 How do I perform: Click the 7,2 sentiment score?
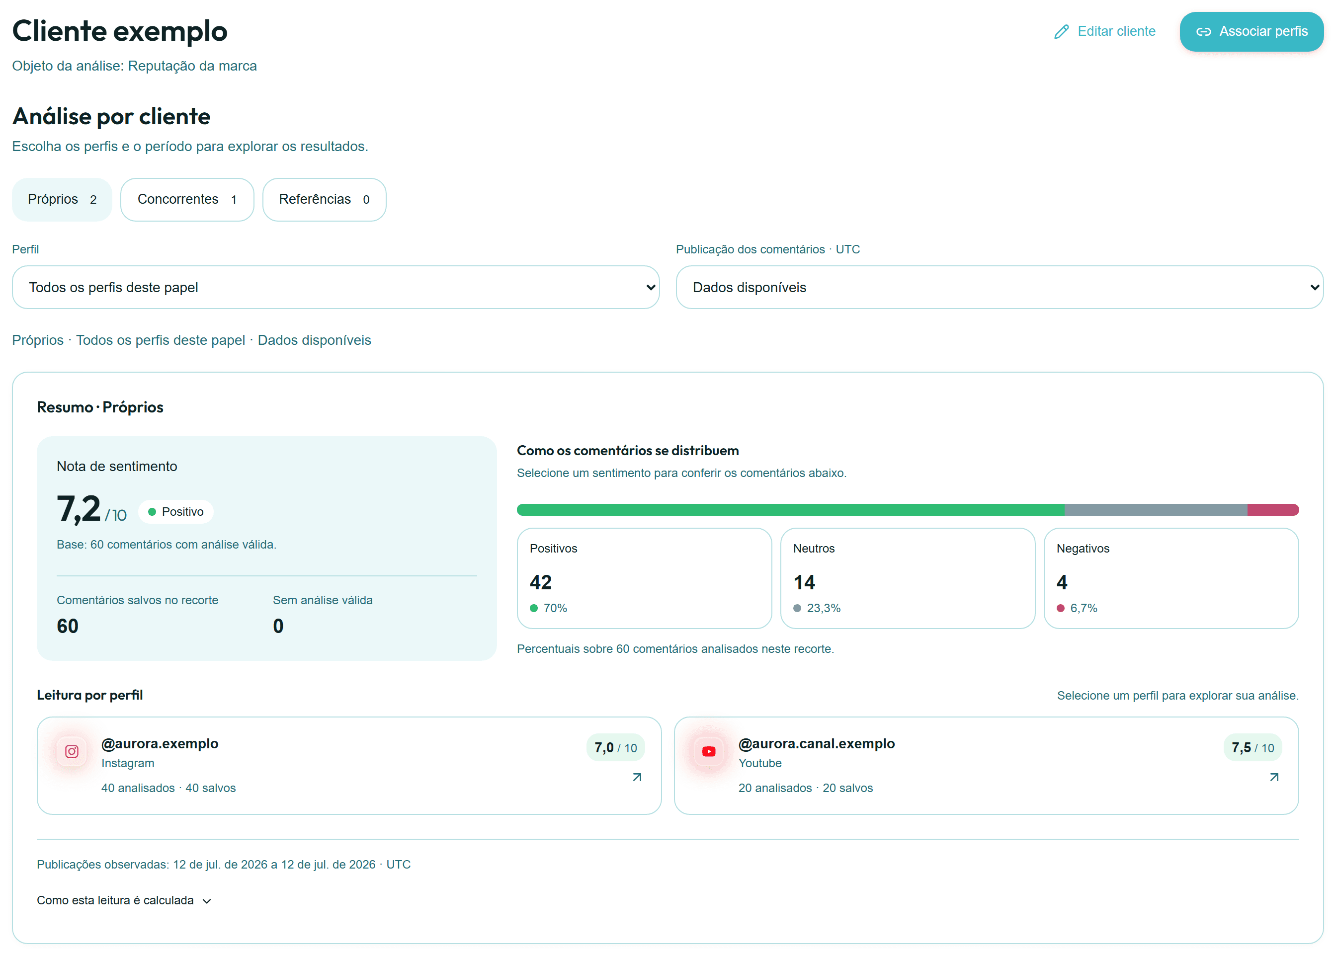coord(79,509)
